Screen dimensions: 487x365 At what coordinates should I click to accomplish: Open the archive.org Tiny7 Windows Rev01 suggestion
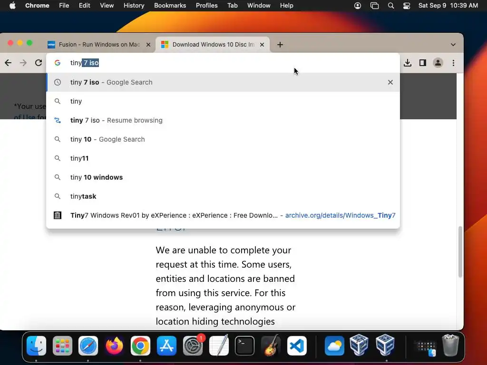click(223, 215)
